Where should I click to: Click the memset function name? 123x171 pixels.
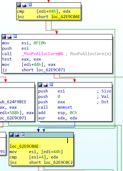click(65, 107)
